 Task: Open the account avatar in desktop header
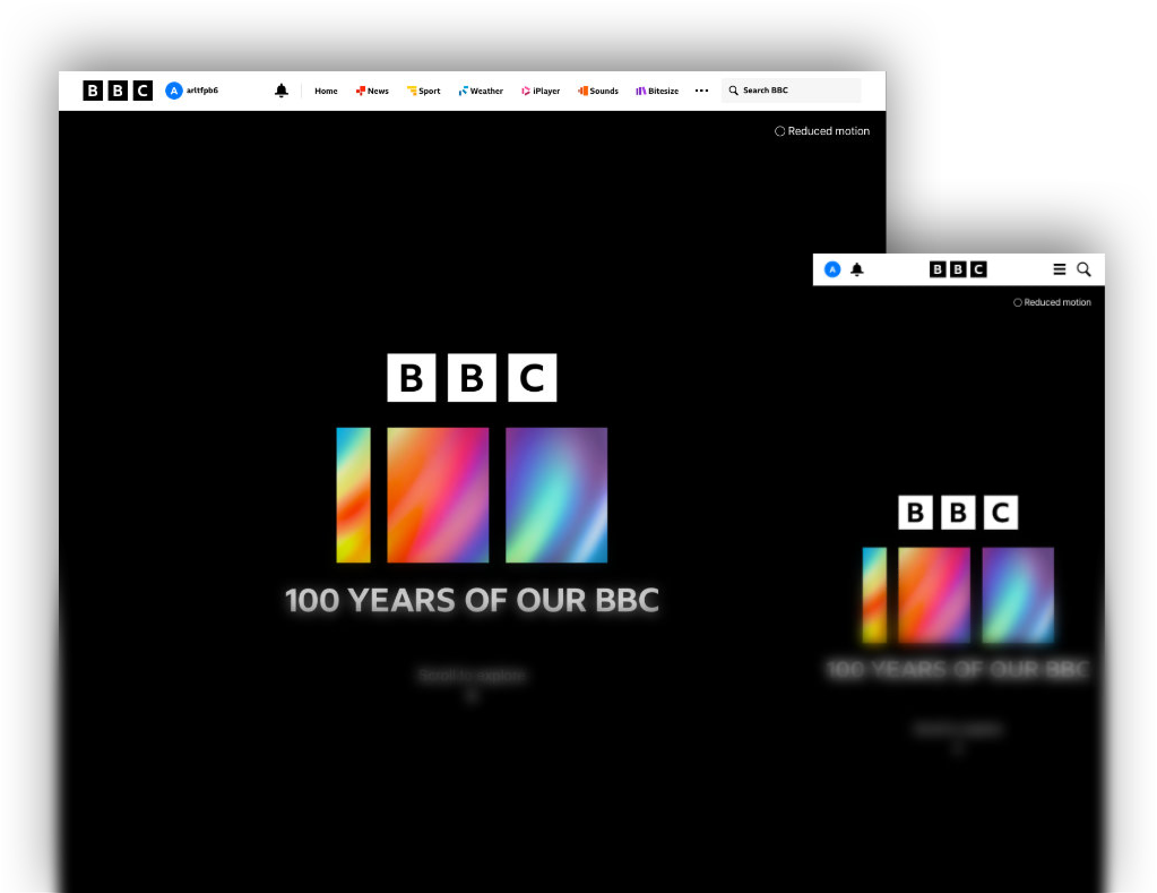pyautogui.click(x=174, y=91)
